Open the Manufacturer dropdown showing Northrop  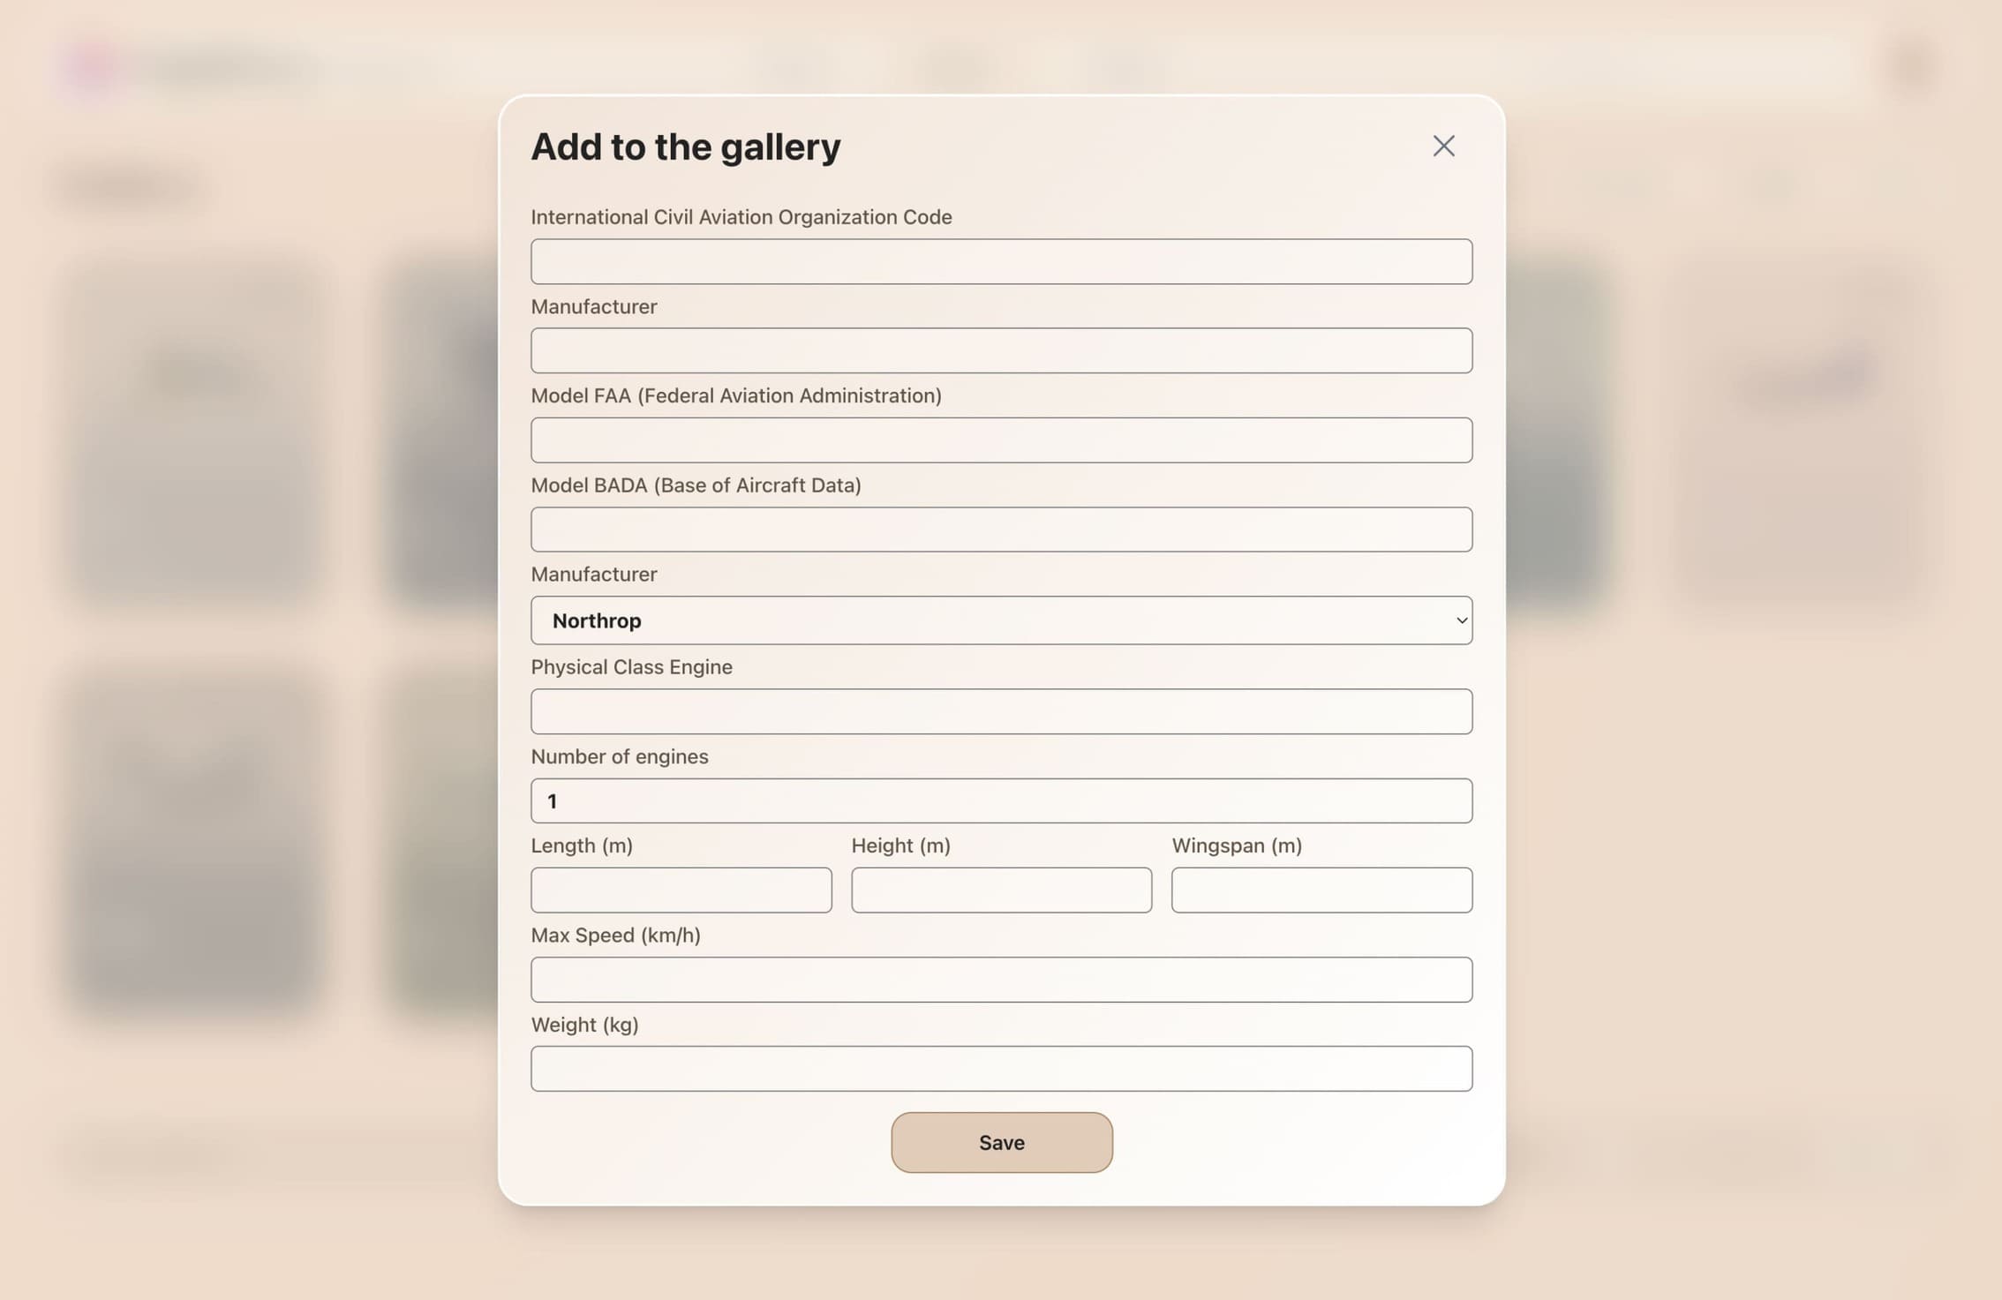1001,620
